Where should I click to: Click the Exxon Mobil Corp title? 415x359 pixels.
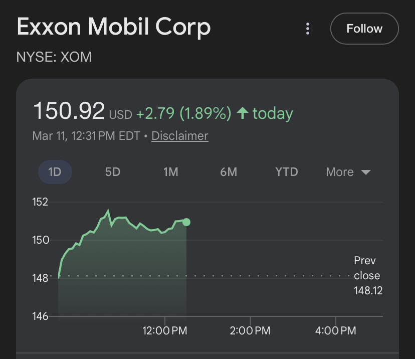(114, 27)
